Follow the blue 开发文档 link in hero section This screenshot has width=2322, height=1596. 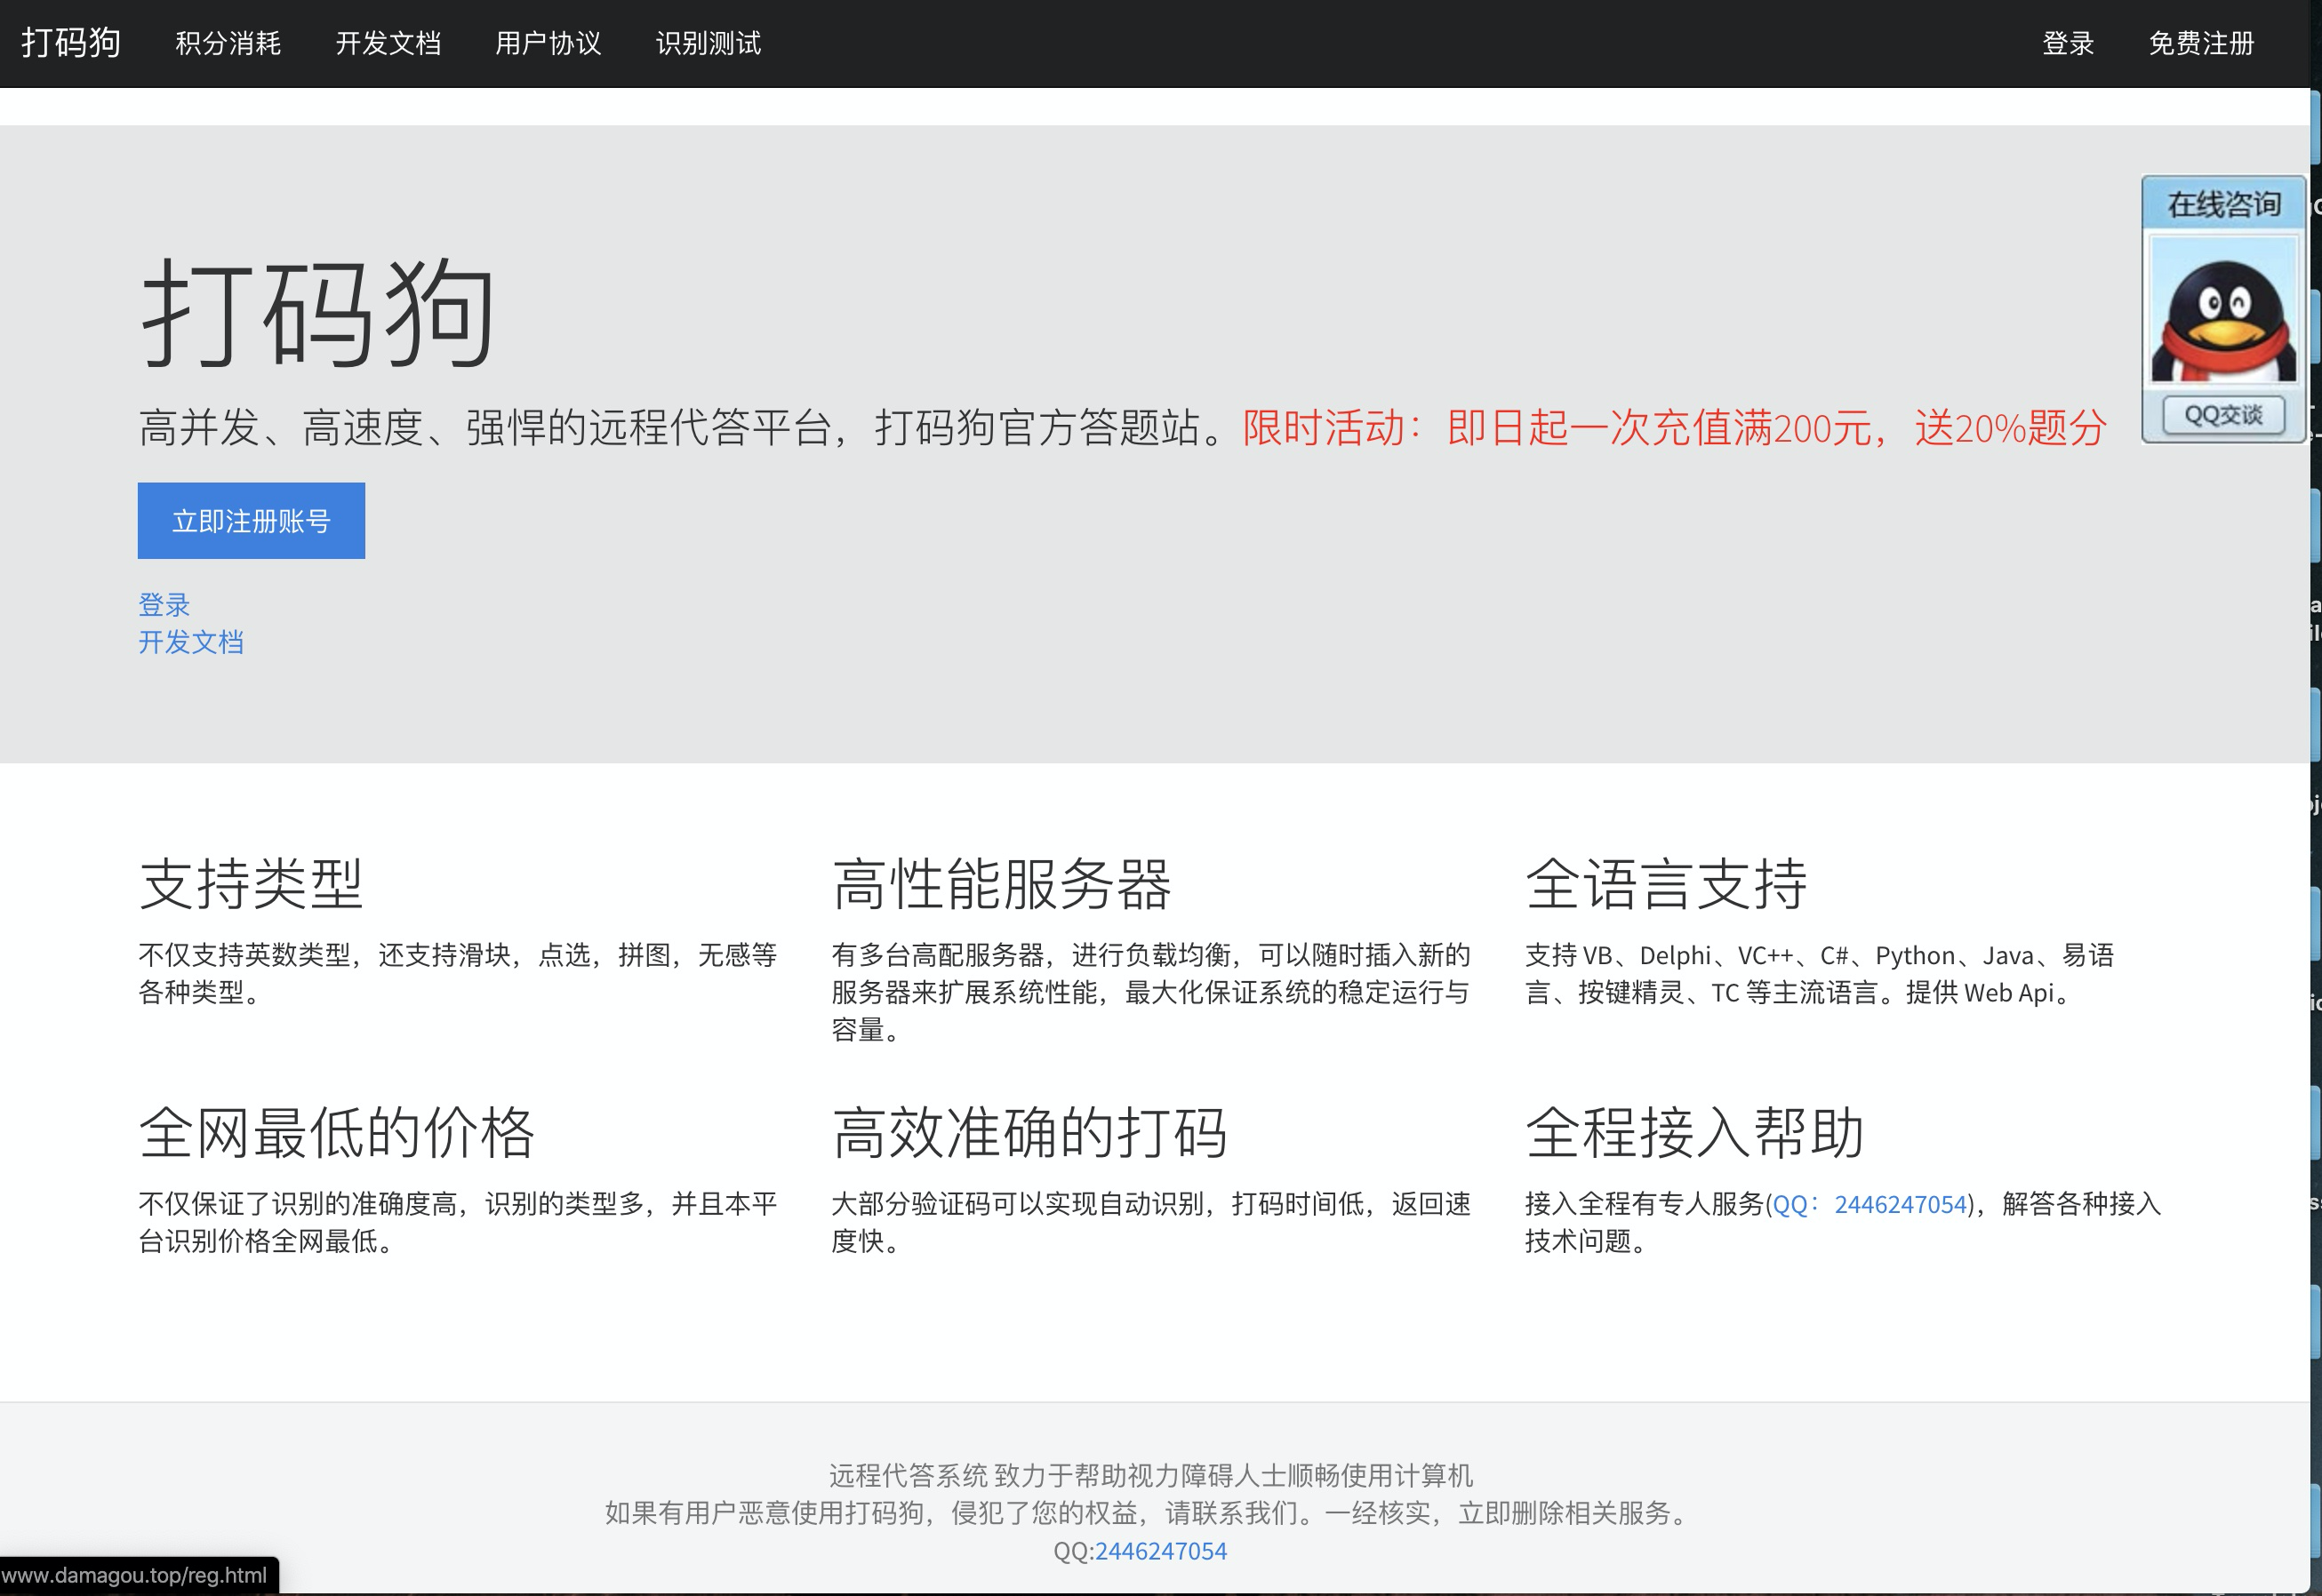click(191, 642)
